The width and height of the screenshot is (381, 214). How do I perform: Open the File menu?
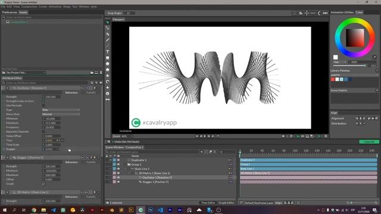(x=3, y=7)
